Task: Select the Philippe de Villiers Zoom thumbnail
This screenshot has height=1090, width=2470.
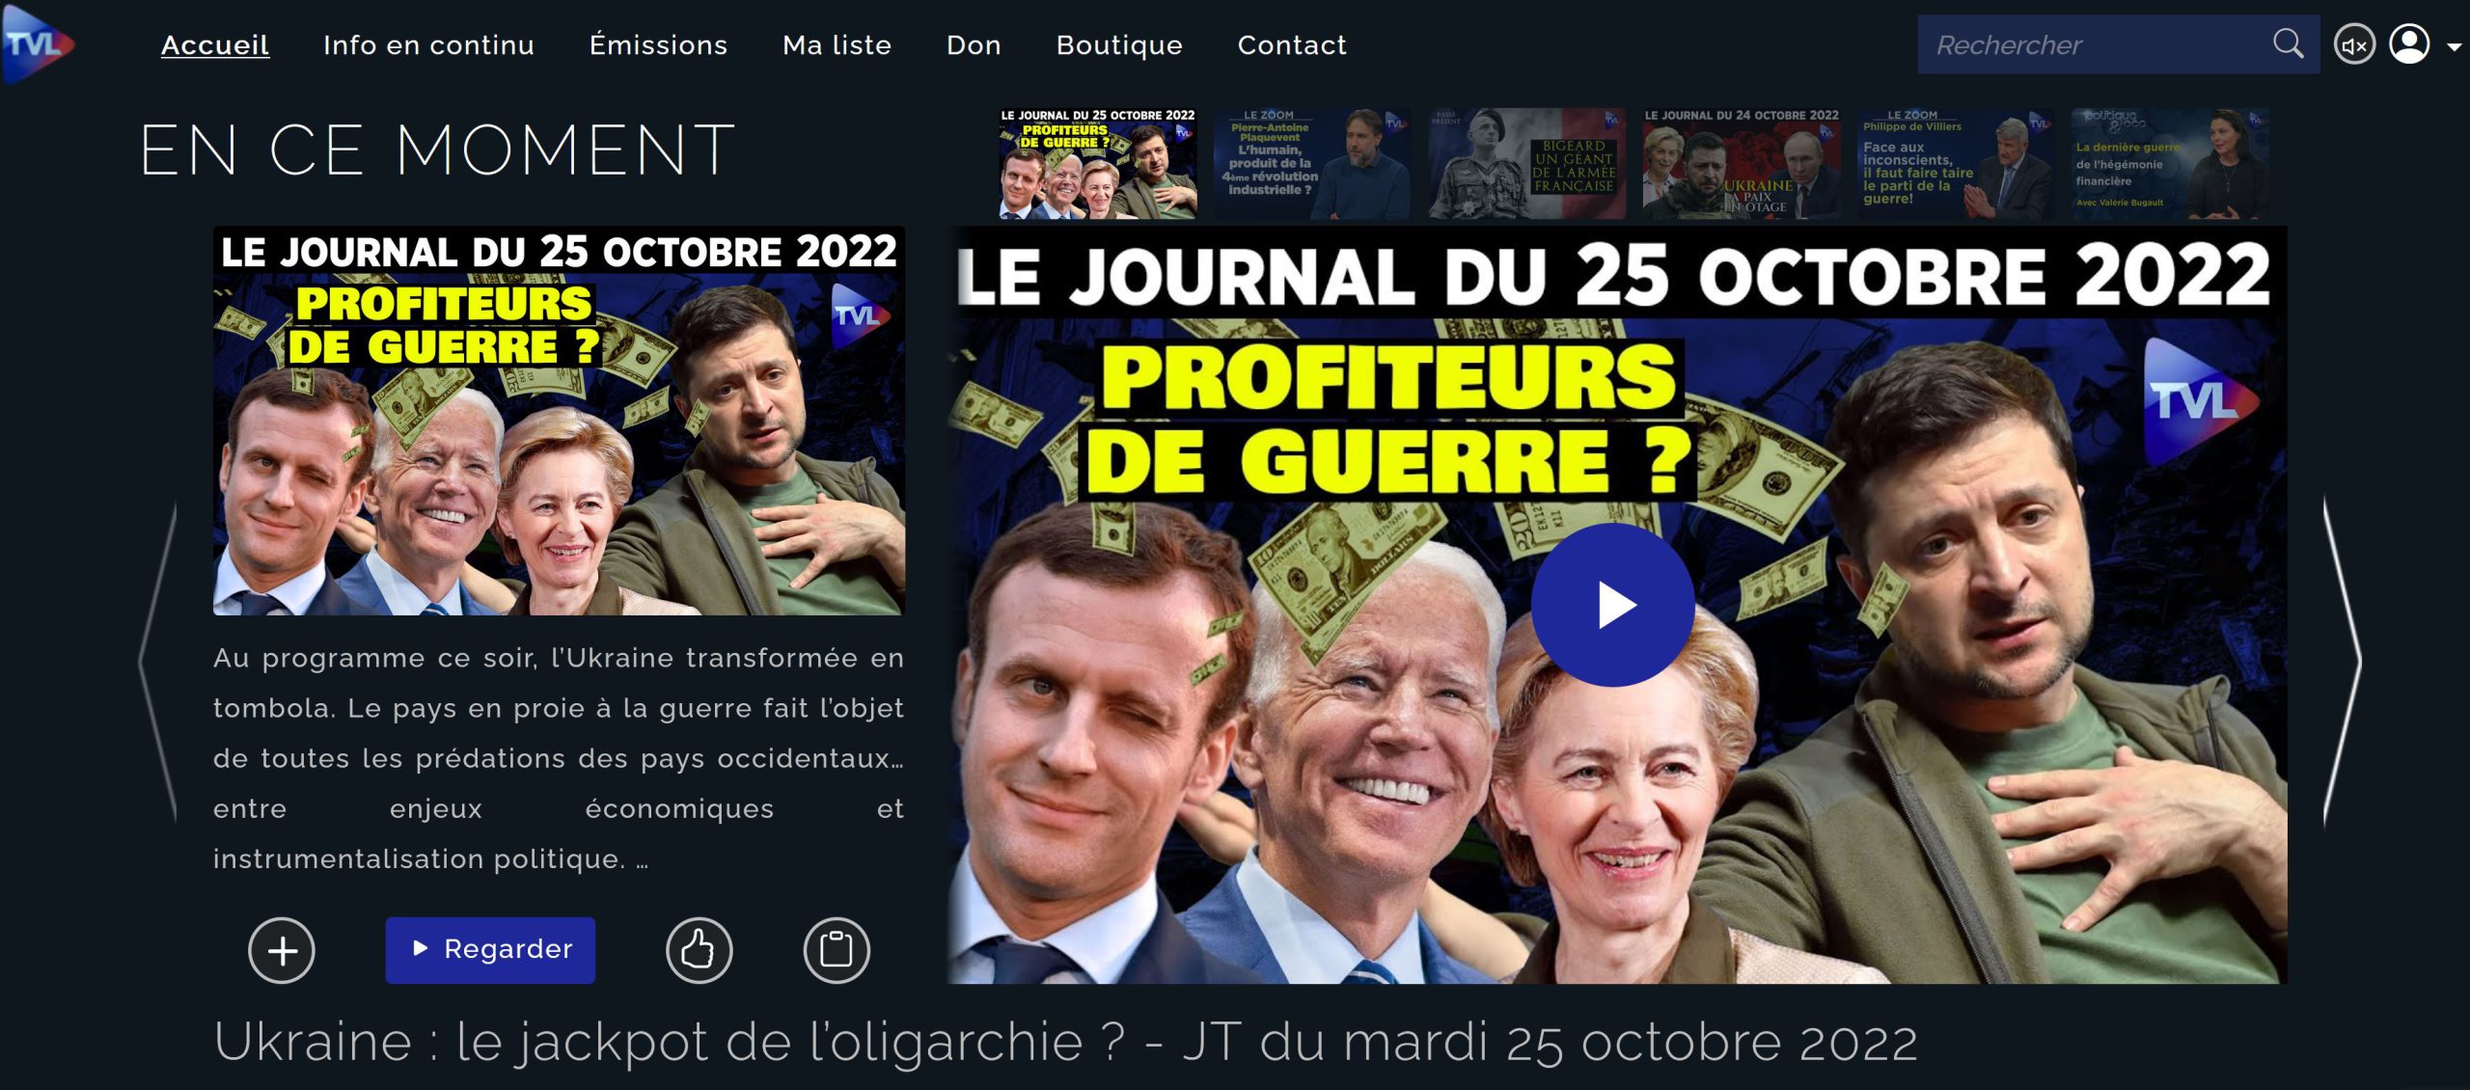Action: click(1955, 163)
